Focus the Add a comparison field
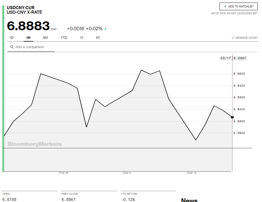262x202 pixels. pyautogui.click(x=34, y=47)
